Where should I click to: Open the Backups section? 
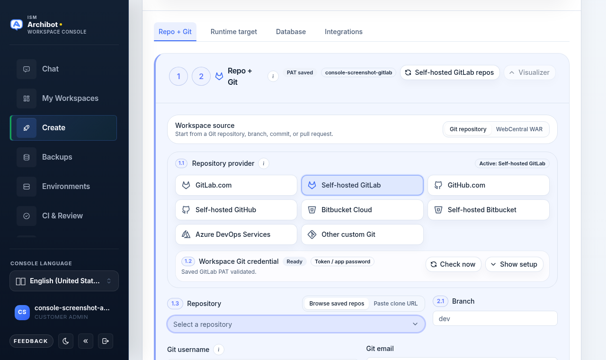63,157
